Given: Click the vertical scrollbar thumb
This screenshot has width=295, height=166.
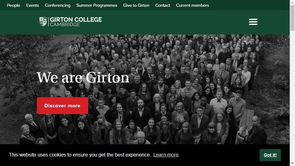Looking at the screenshot, I should (292, 18).
